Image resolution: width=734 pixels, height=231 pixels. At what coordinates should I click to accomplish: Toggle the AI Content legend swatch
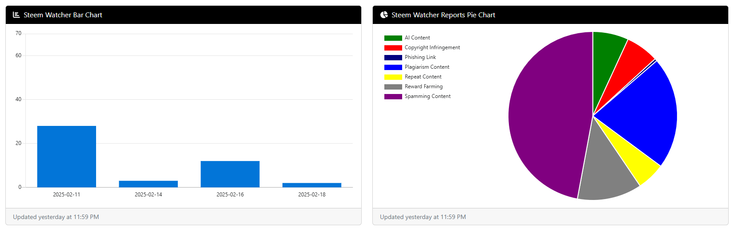(393, 38)
